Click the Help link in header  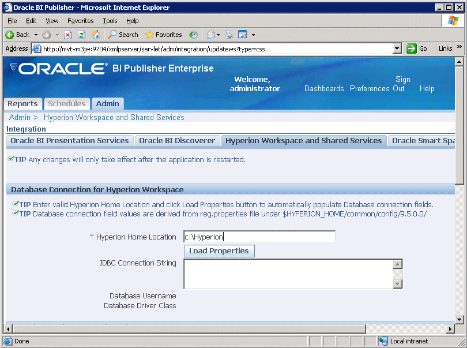coord(427,88)
